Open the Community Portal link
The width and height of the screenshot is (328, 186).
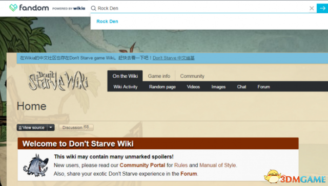pyautogui.click(x=142, y=165)
